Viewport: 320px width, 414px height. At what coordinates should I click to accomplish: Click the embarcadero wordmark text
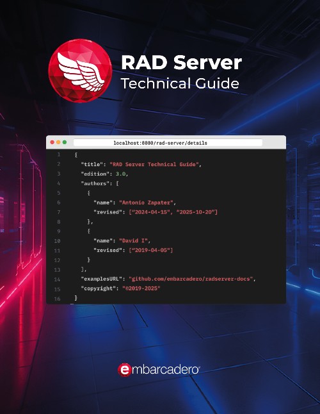coord(166,370)
